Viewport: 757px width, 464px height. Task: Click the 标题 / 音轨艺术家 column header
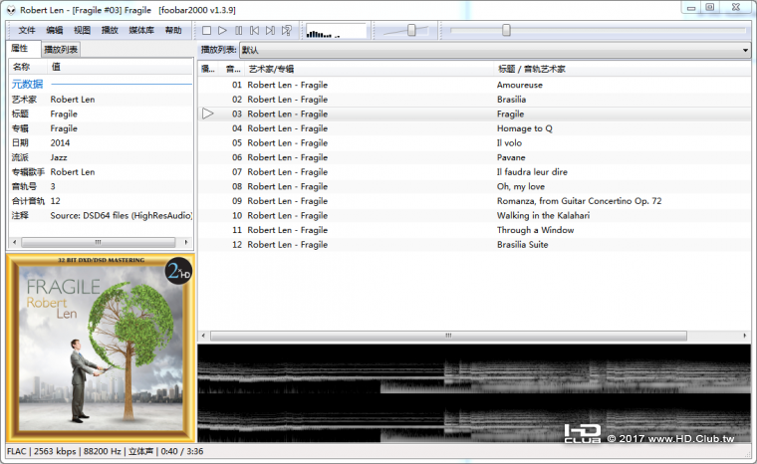tap(531, 69)
